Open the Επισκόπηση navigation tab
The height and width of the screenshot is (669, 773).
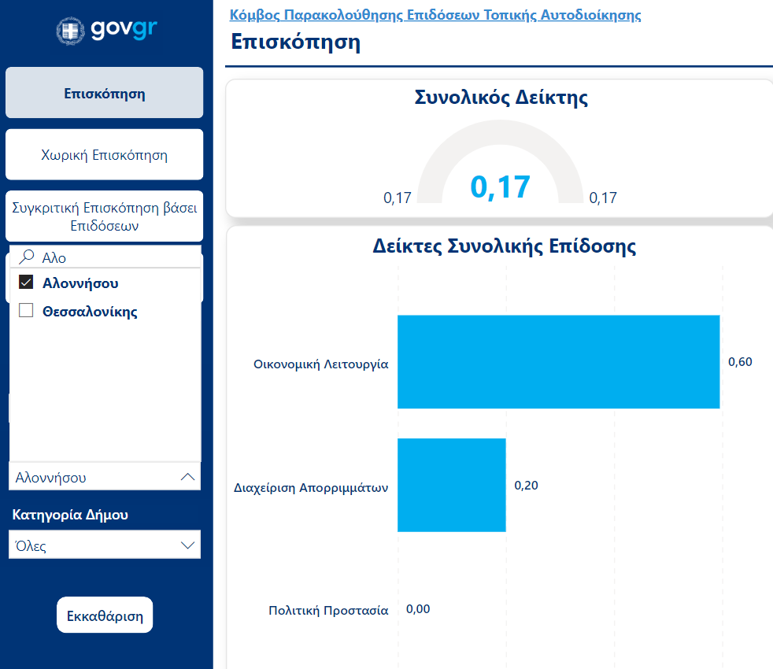point(105,93)
